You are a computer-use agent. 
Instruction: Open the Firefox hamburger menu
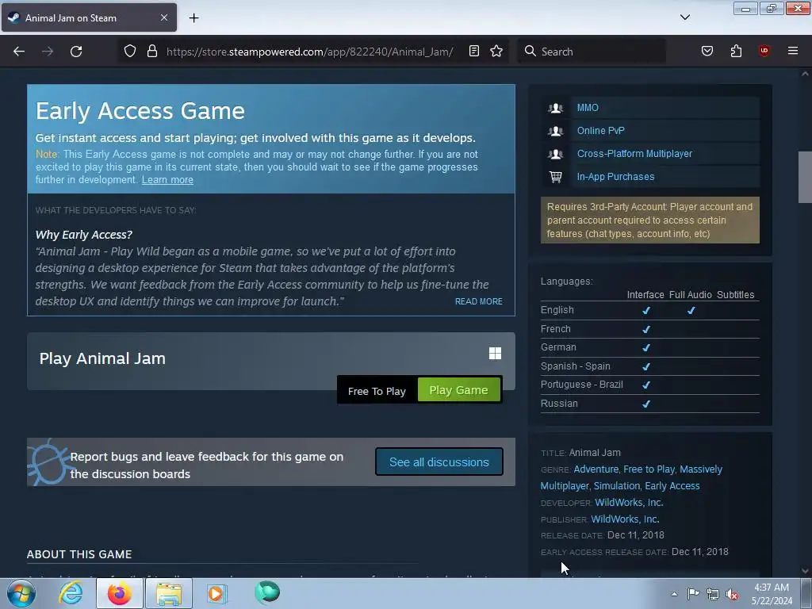point(793,51)
